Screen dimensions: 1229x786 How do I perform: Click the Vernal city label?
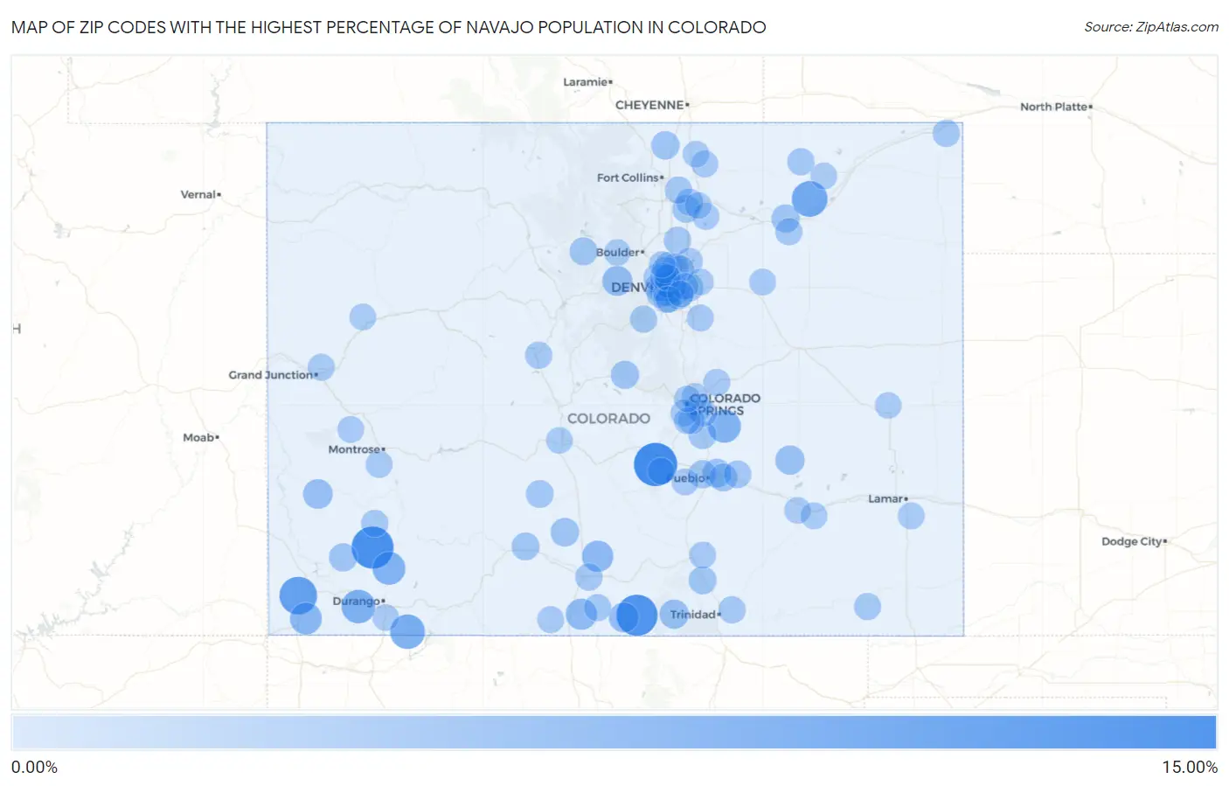200,194
